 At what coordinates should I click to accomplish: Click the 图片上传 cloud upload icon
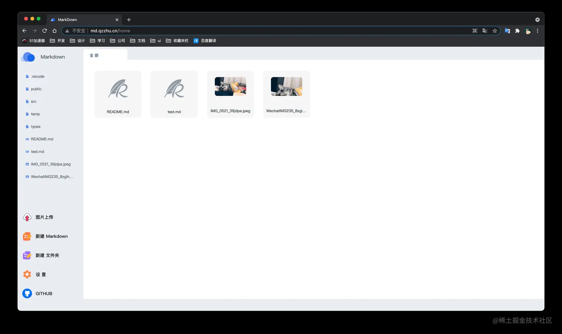[27, 217]
